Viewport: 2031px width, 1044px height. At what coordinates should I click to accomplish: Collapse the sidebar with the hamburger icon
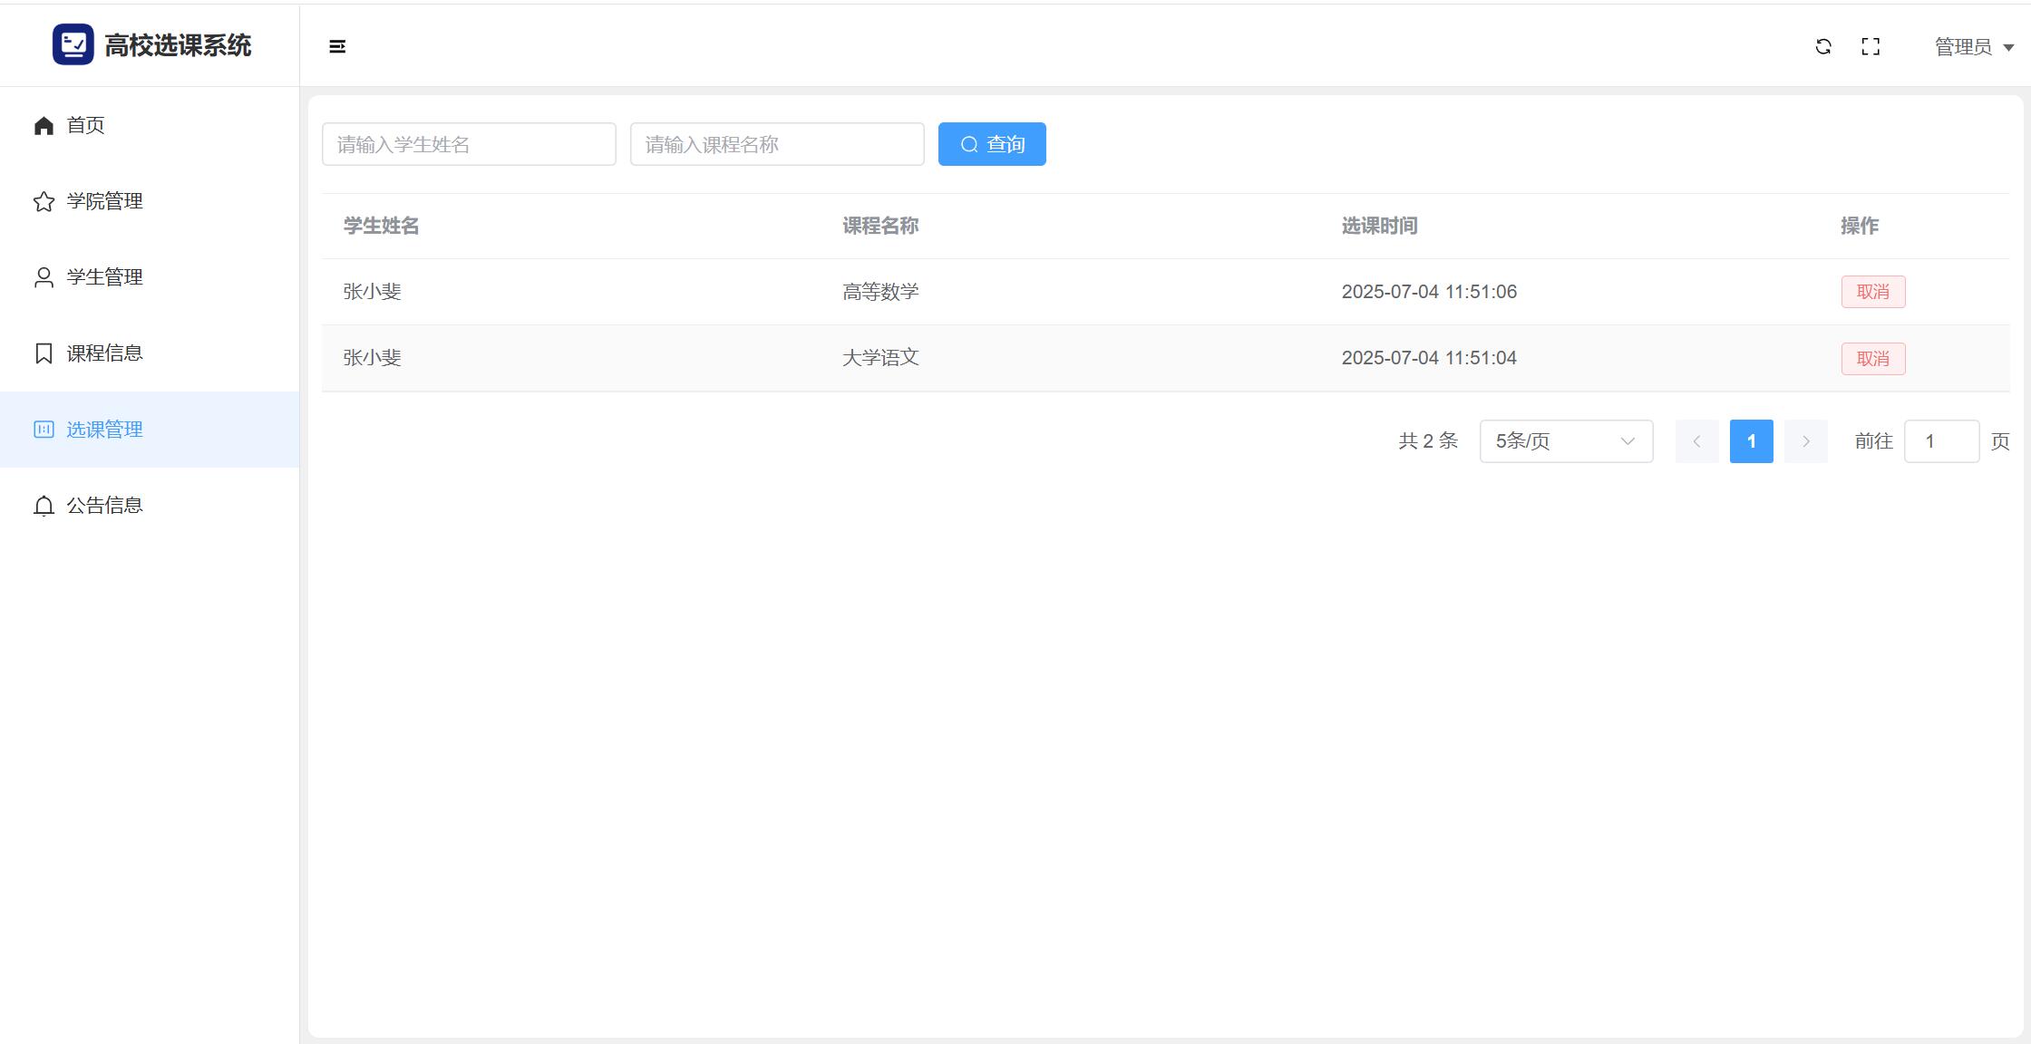click(337, 46)
